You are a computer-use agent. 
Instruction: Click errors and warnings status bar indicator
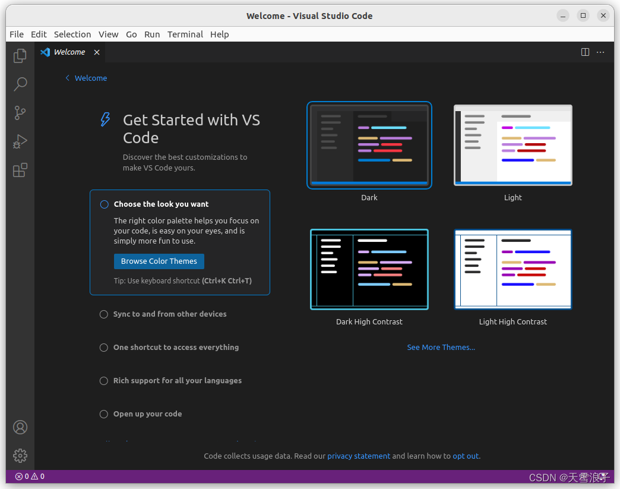coord(30,477)
